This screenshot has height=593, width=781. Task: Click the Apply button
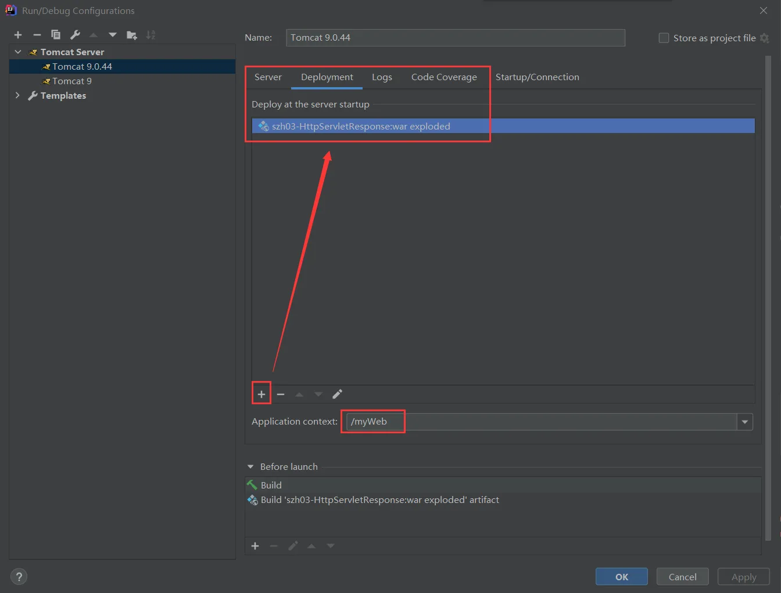coord(744,577)
